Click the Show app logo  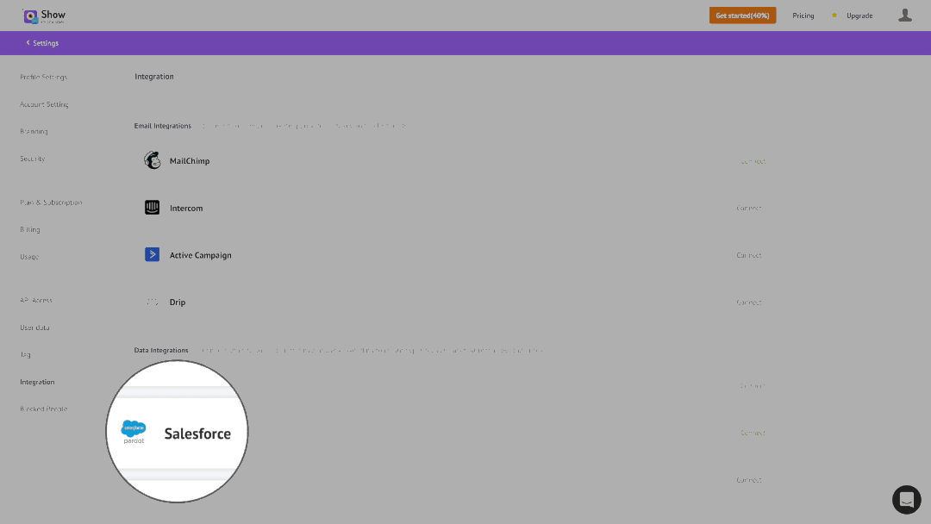[44, 16]
